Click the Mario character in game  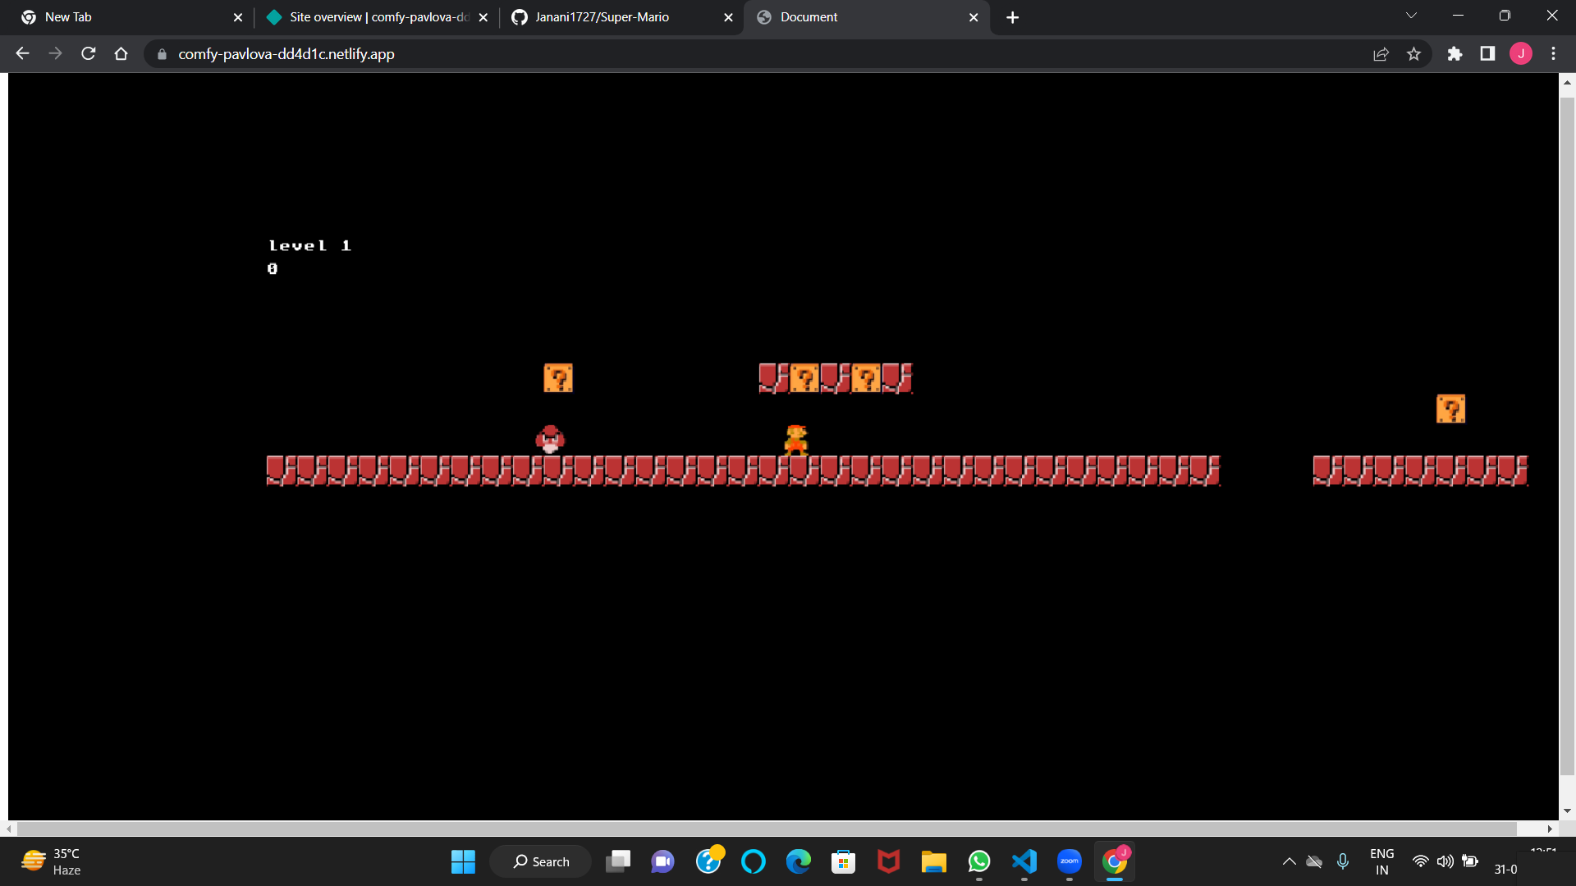(795, 440)
